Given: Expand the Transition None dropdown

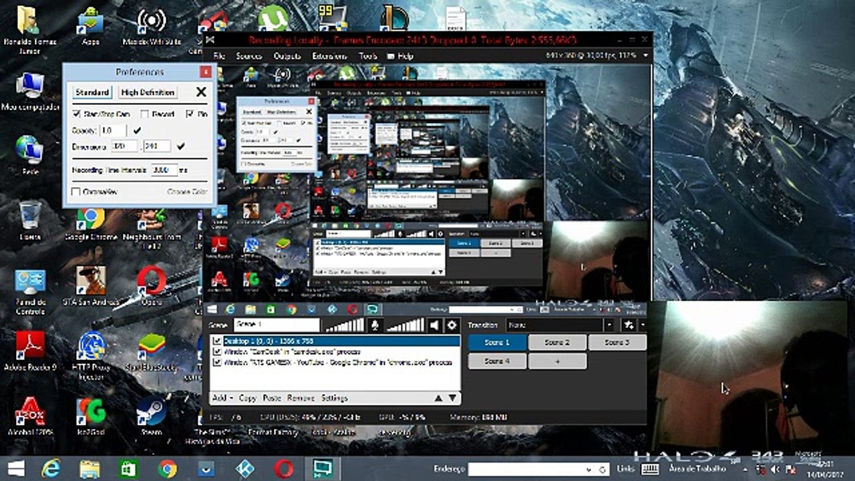Looking at the screenshot, I should (609, 325).
